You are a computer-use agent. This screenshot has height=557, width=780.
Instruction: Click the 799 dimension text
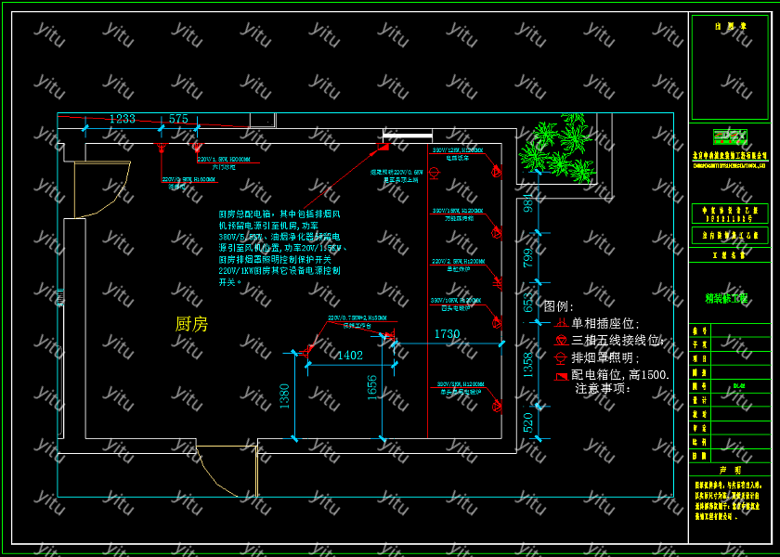click(527, 258)
